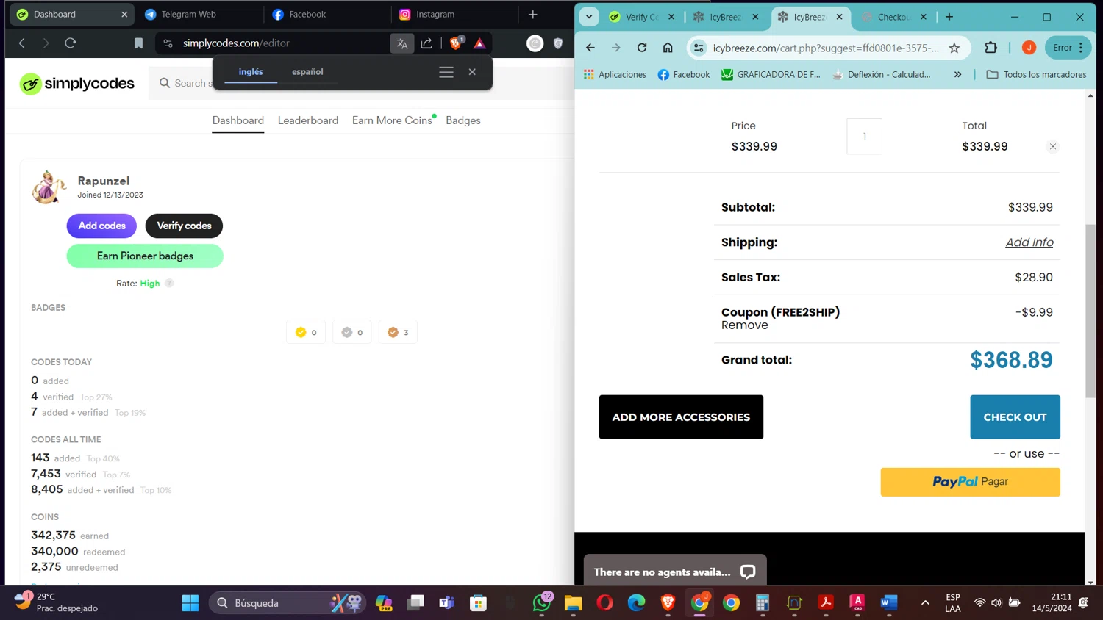This screenshot has width=1103, height=620.
Task: Open the Aplicaciones bookmark shortcut
Action: [x=615, y=74]
